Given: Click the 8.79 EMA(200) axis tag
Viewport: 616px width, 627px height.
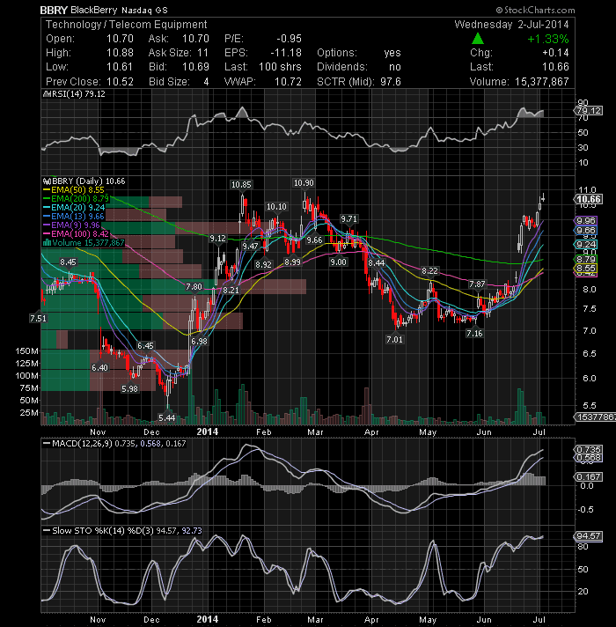Looking at the screenshot, I should pos(585,260).
